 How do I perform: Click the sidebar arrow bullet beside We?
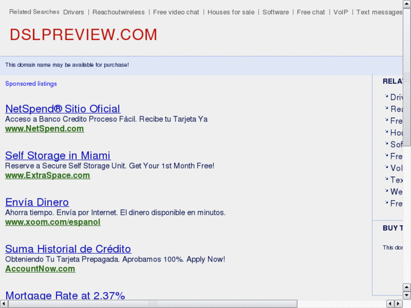click(x=386, y=190)
